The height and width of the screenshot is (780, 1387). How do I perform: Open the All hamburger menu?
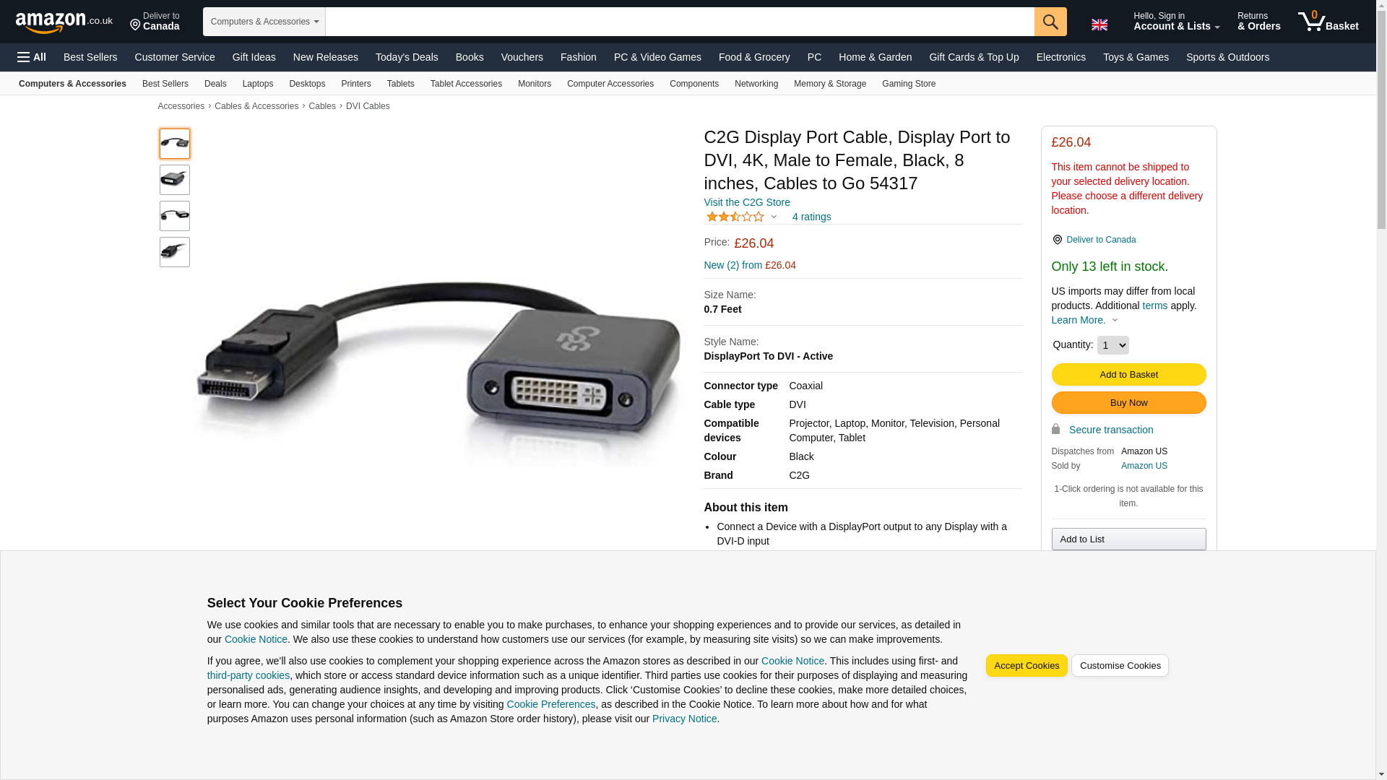pyautogui.click(x=32, y=57)
